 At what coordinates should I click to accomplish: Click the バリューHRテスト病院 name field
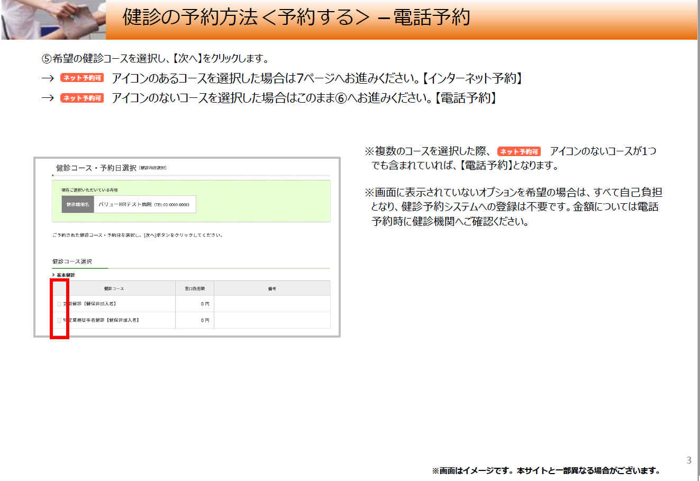(144, 204)
